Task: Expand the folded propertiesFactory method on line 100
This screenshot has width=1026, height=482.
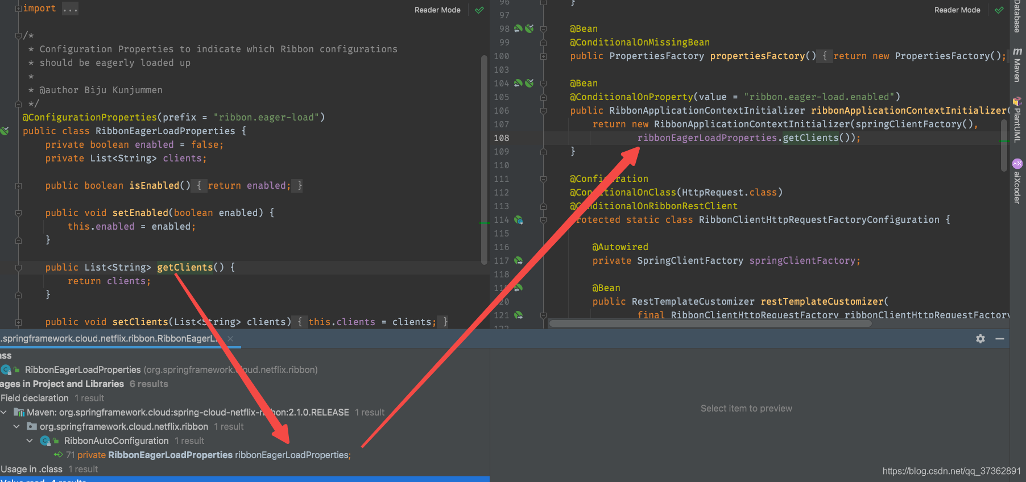Action: click(543, 56)
